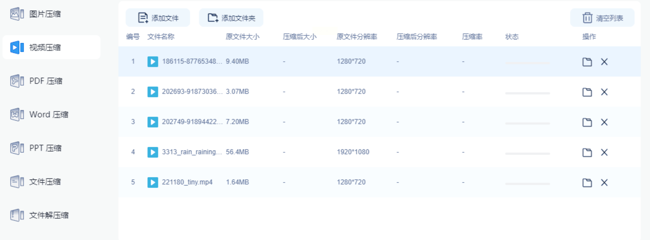Image resolution: width=650 pixels, height=240 pixels.
Task: Switch to 文件压缩 file compression
Action: click(x=45, y=182)
